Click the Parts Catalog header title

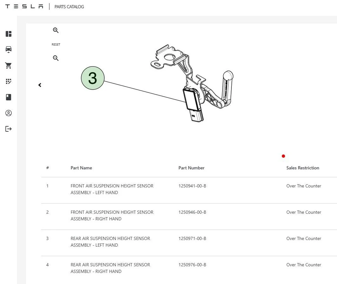coord(69,7)
